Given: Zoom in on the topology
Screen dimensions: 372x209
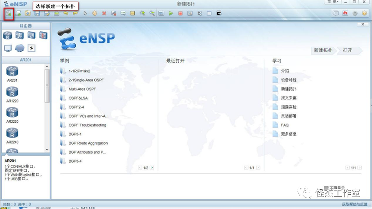Looking at the screenshot, I should pyautogui.click(x=143, y=13).
